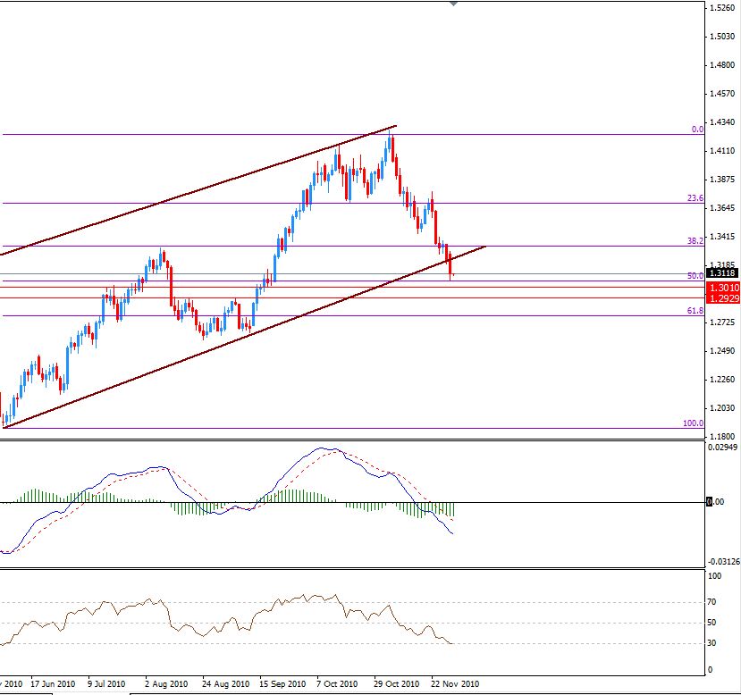
Task: Click the 7 Oct 2010 date marker
Action: tap(338, 684)
